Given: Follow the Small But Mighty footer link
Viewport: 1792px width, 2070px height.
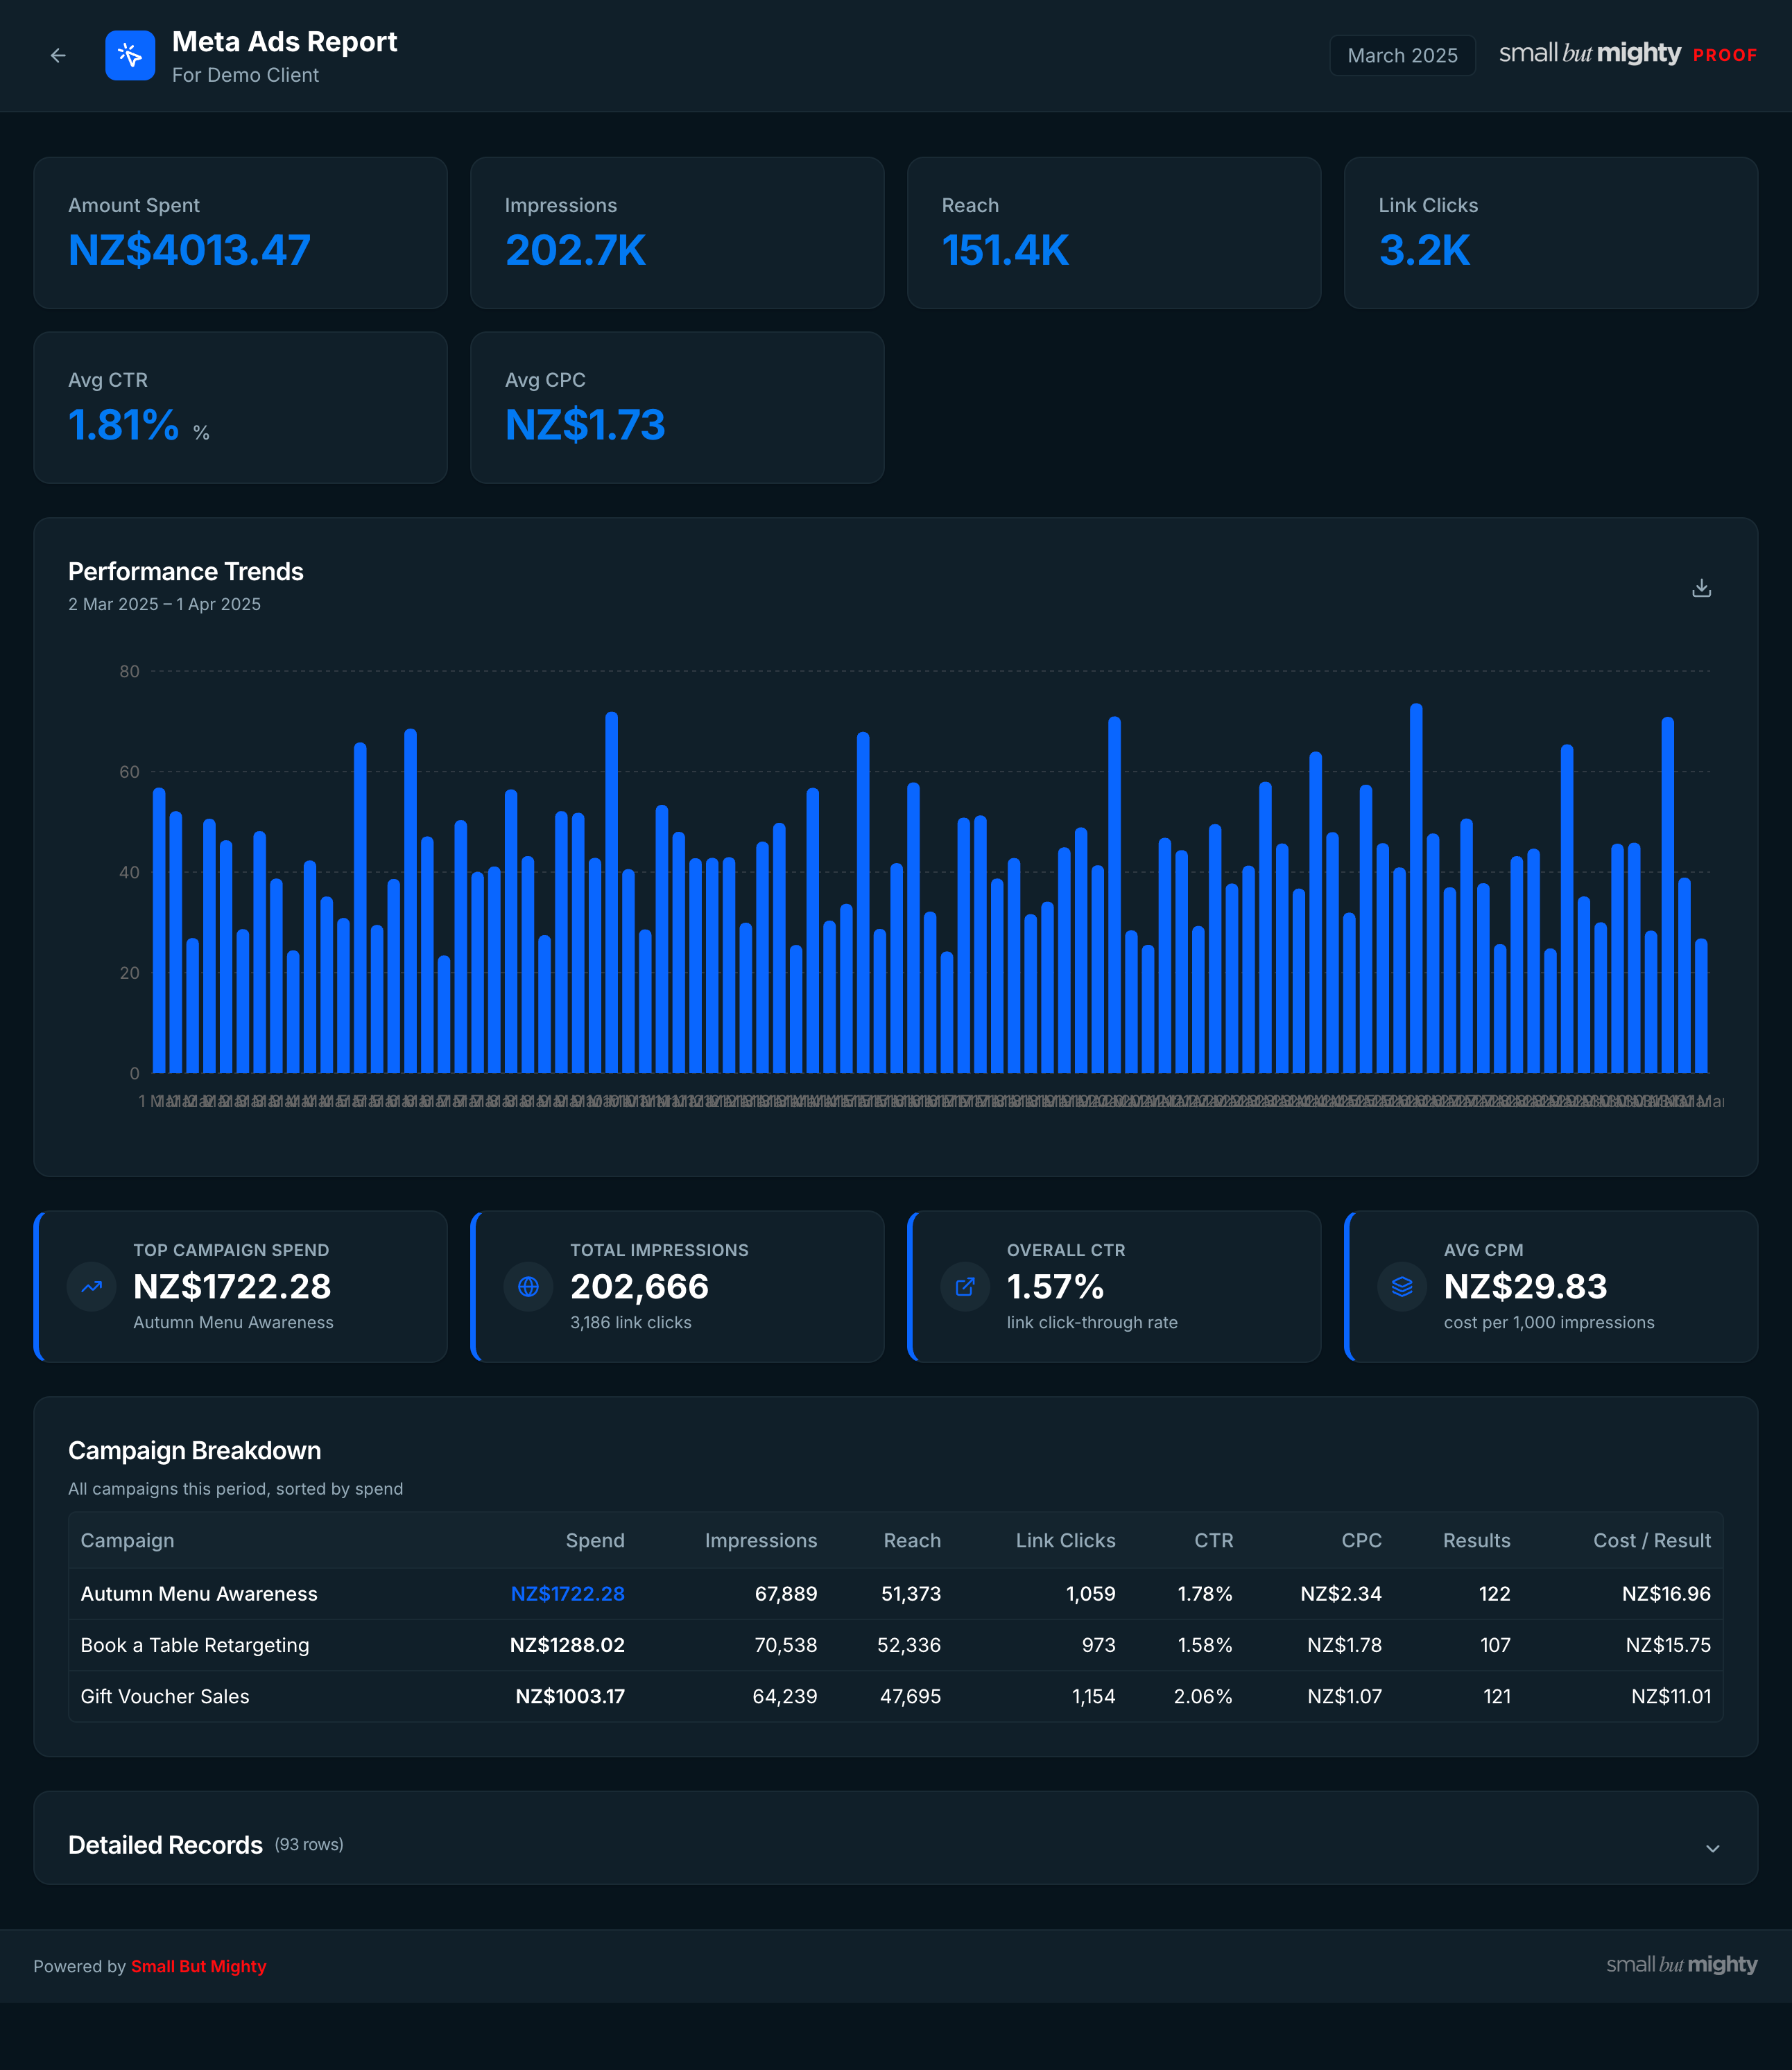Looking at the screenshot, I should (198, 1966).
